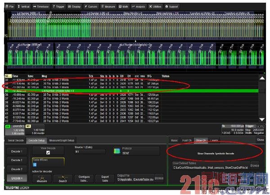
Task: Open the Display menu
Action: 74,7
